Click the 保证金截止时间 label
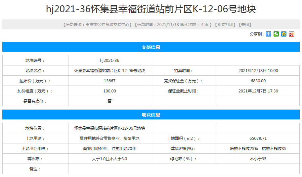This screenshot has width=302, height=177. point(184,91)
